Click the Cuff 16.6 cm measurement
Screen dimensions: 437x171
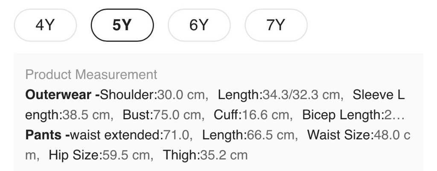[x=253, y=115]
